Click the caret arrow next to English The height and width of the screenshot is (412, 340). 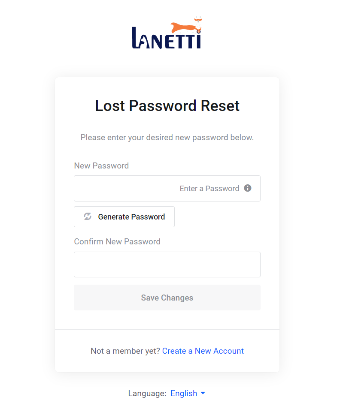point(203,393)
